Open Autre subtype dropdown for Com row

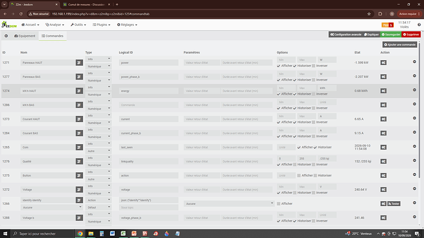(98, 151)
